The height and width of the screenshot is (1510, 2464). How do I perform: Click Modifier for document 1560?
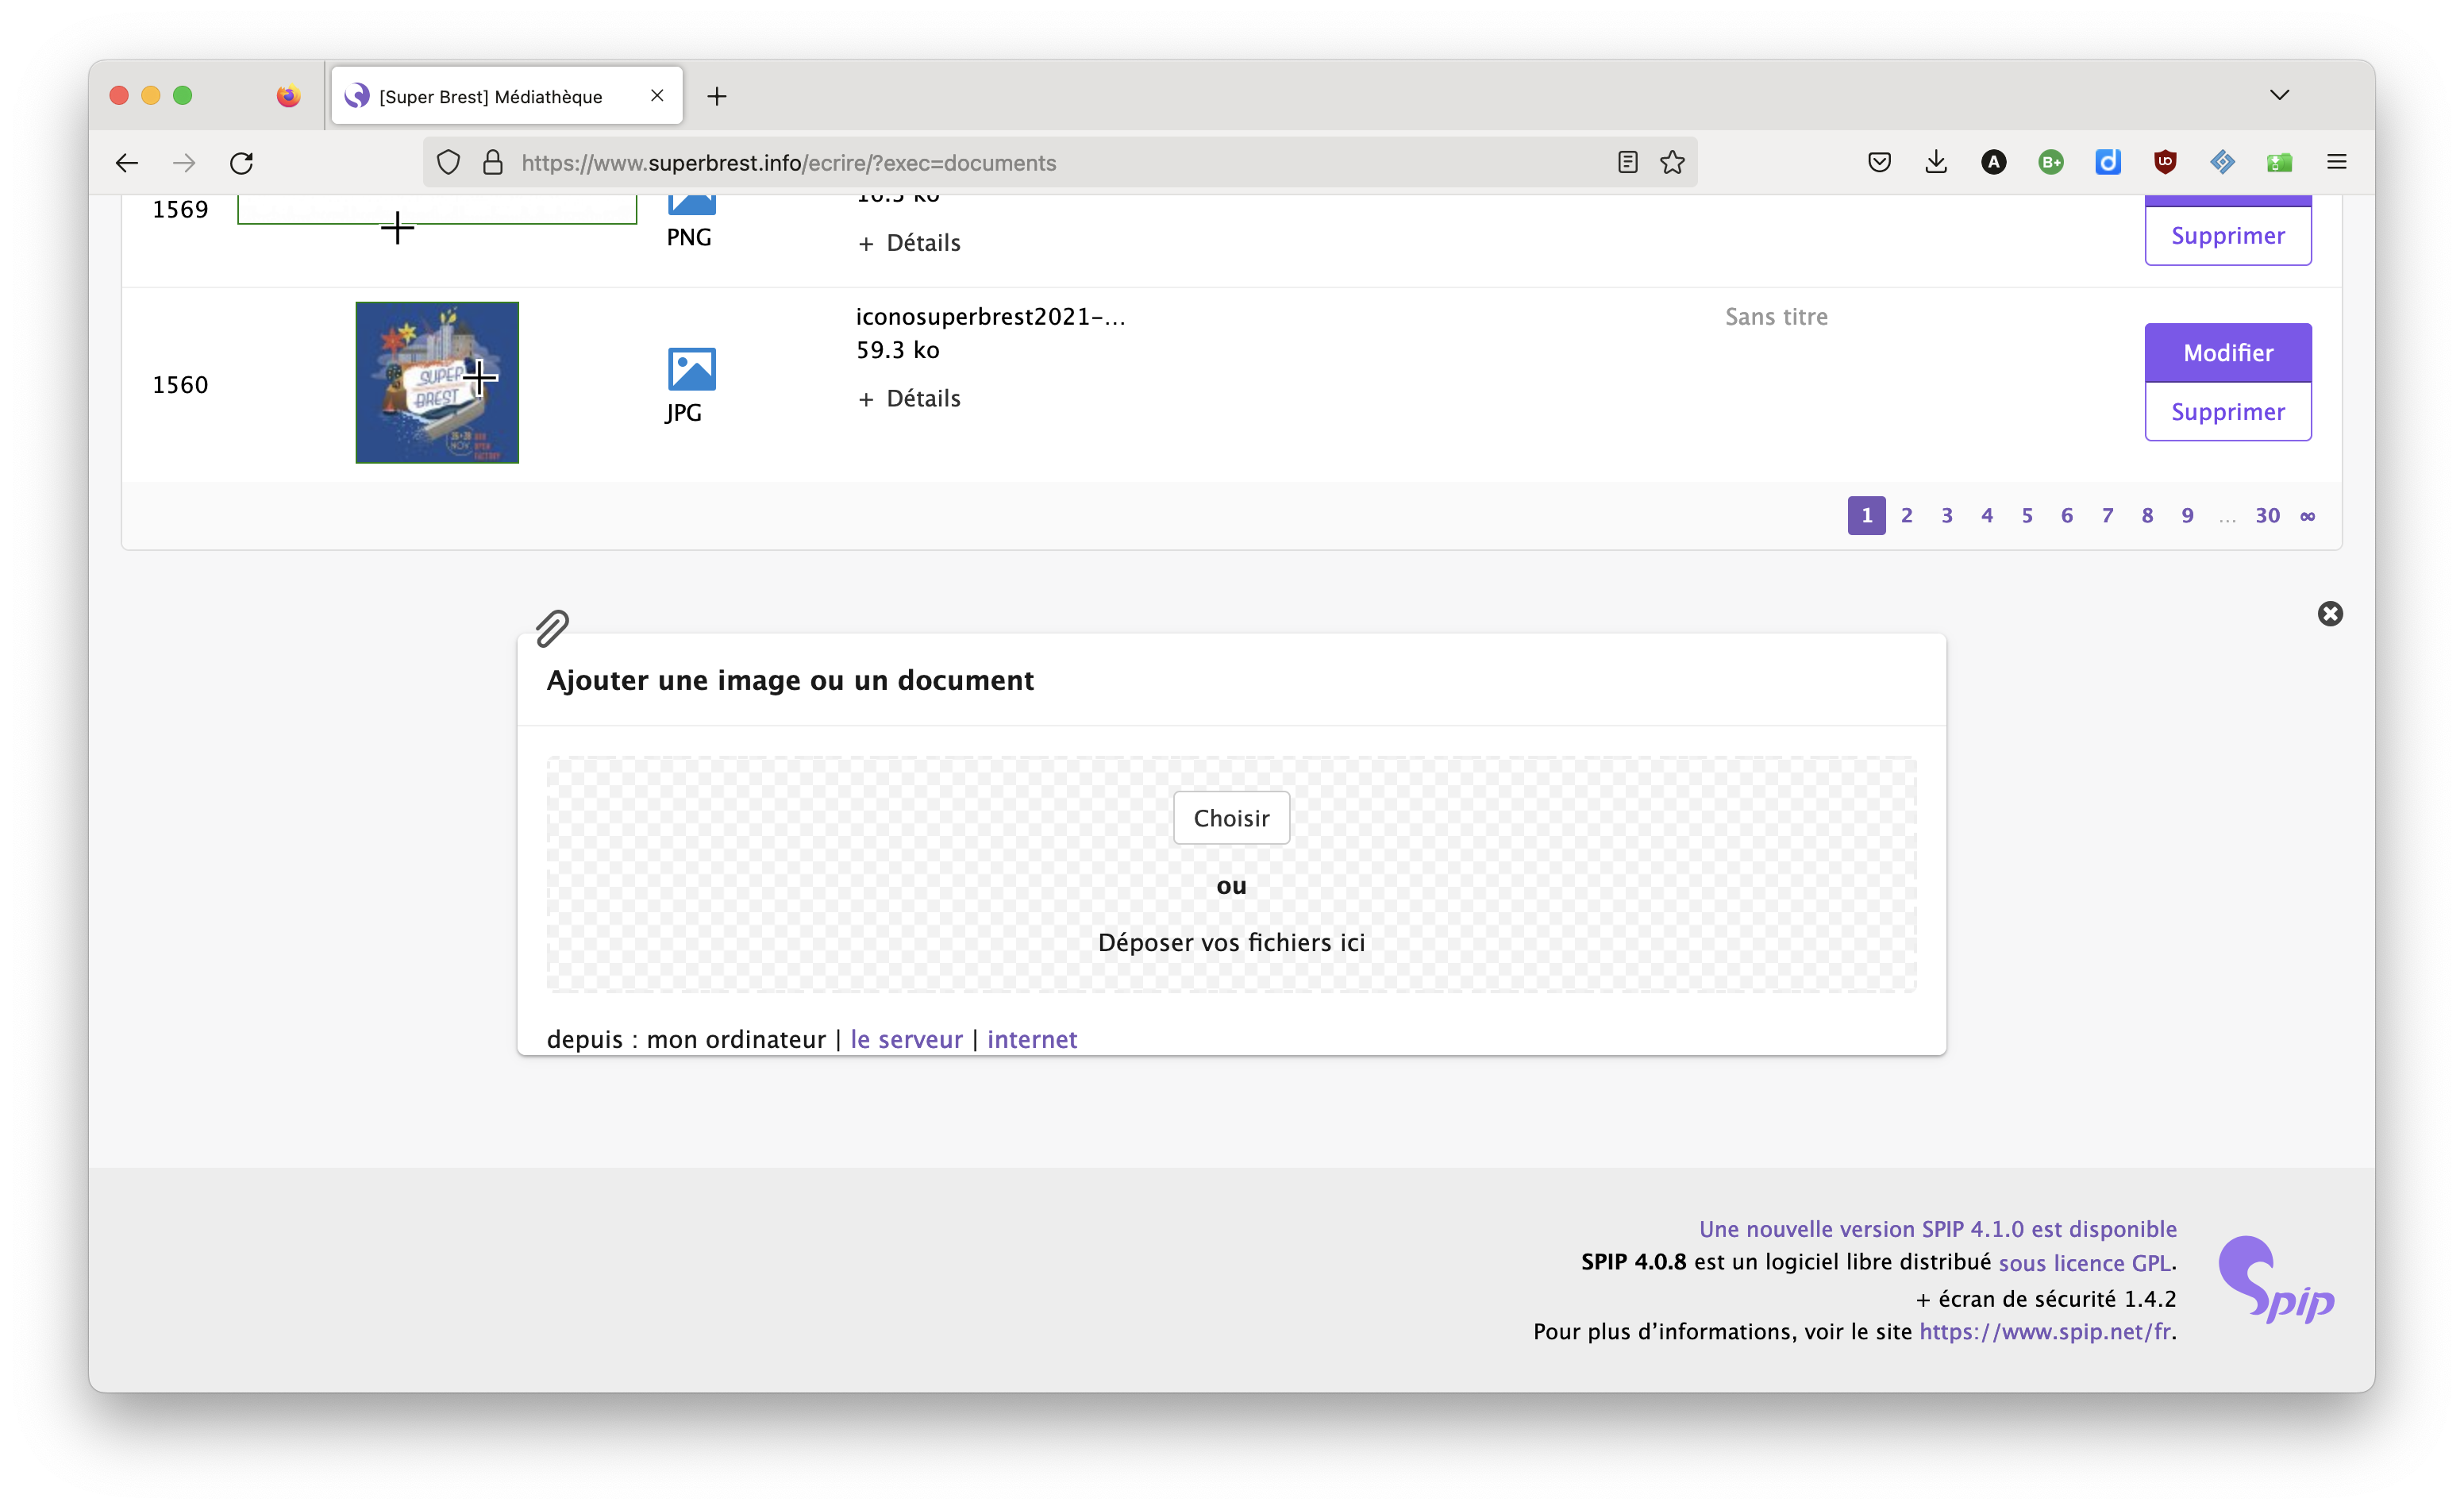click(2227, 352)
